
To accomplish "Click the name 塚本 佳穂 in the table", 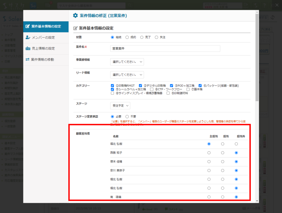I will click(x=116, y=162).
